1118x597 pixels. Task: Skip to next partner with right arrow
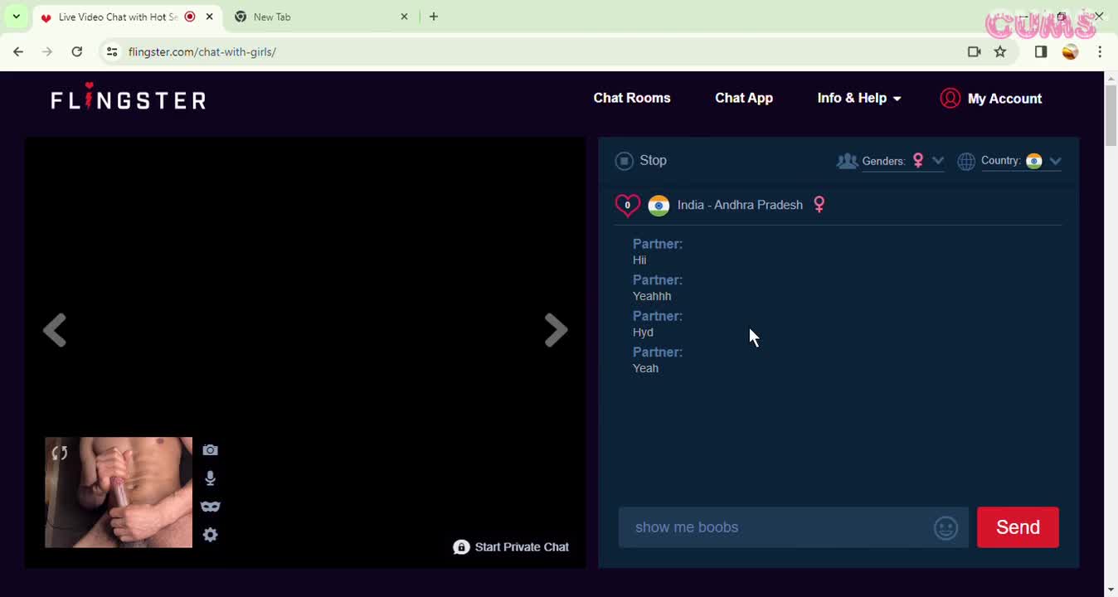click(x=556, y=330)
